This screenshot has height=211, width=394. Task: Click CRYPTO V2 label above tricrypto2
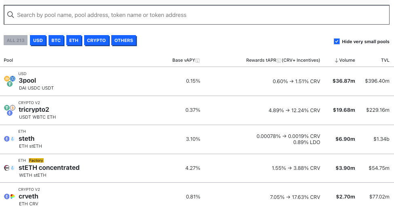point(29,103)
